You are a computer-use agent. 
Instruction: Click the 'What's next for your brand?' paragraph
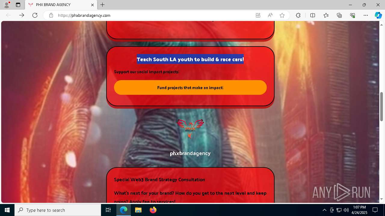[x=190, y=197]
